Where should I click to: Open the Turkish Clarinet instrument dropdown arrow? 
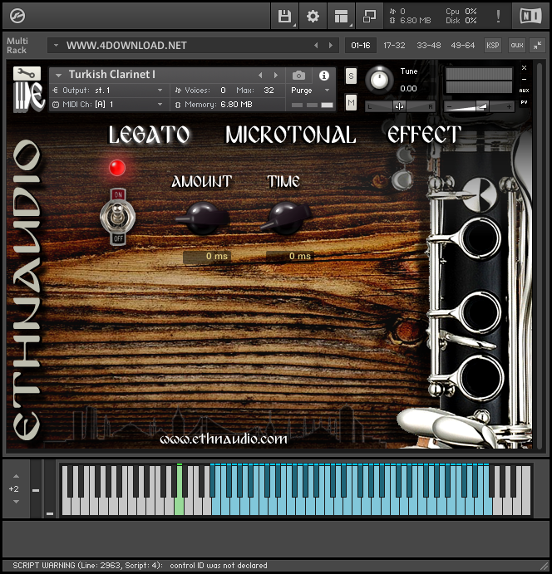click(58, 76)
